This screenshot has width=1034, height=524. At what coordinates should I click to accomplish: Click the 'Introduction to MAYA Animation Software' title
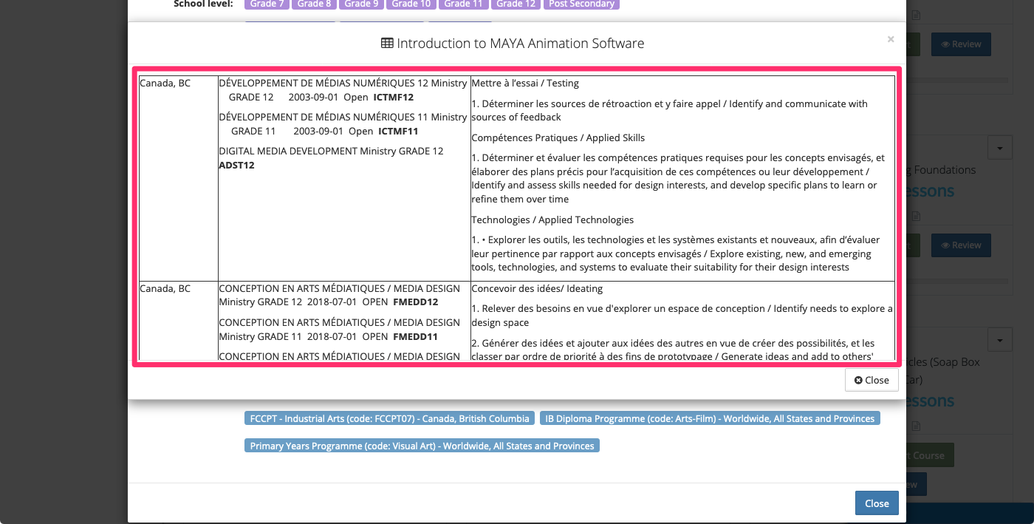coord(521,44)
